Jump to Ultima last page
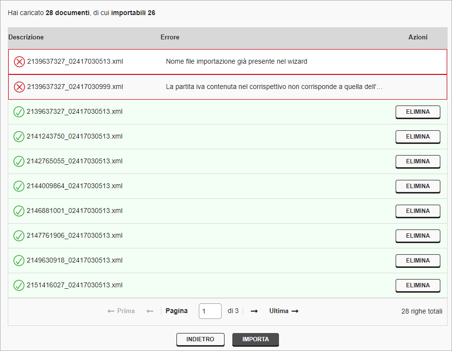Image resolution: width=452 pixels, height=351 pixels. point(284,311)
